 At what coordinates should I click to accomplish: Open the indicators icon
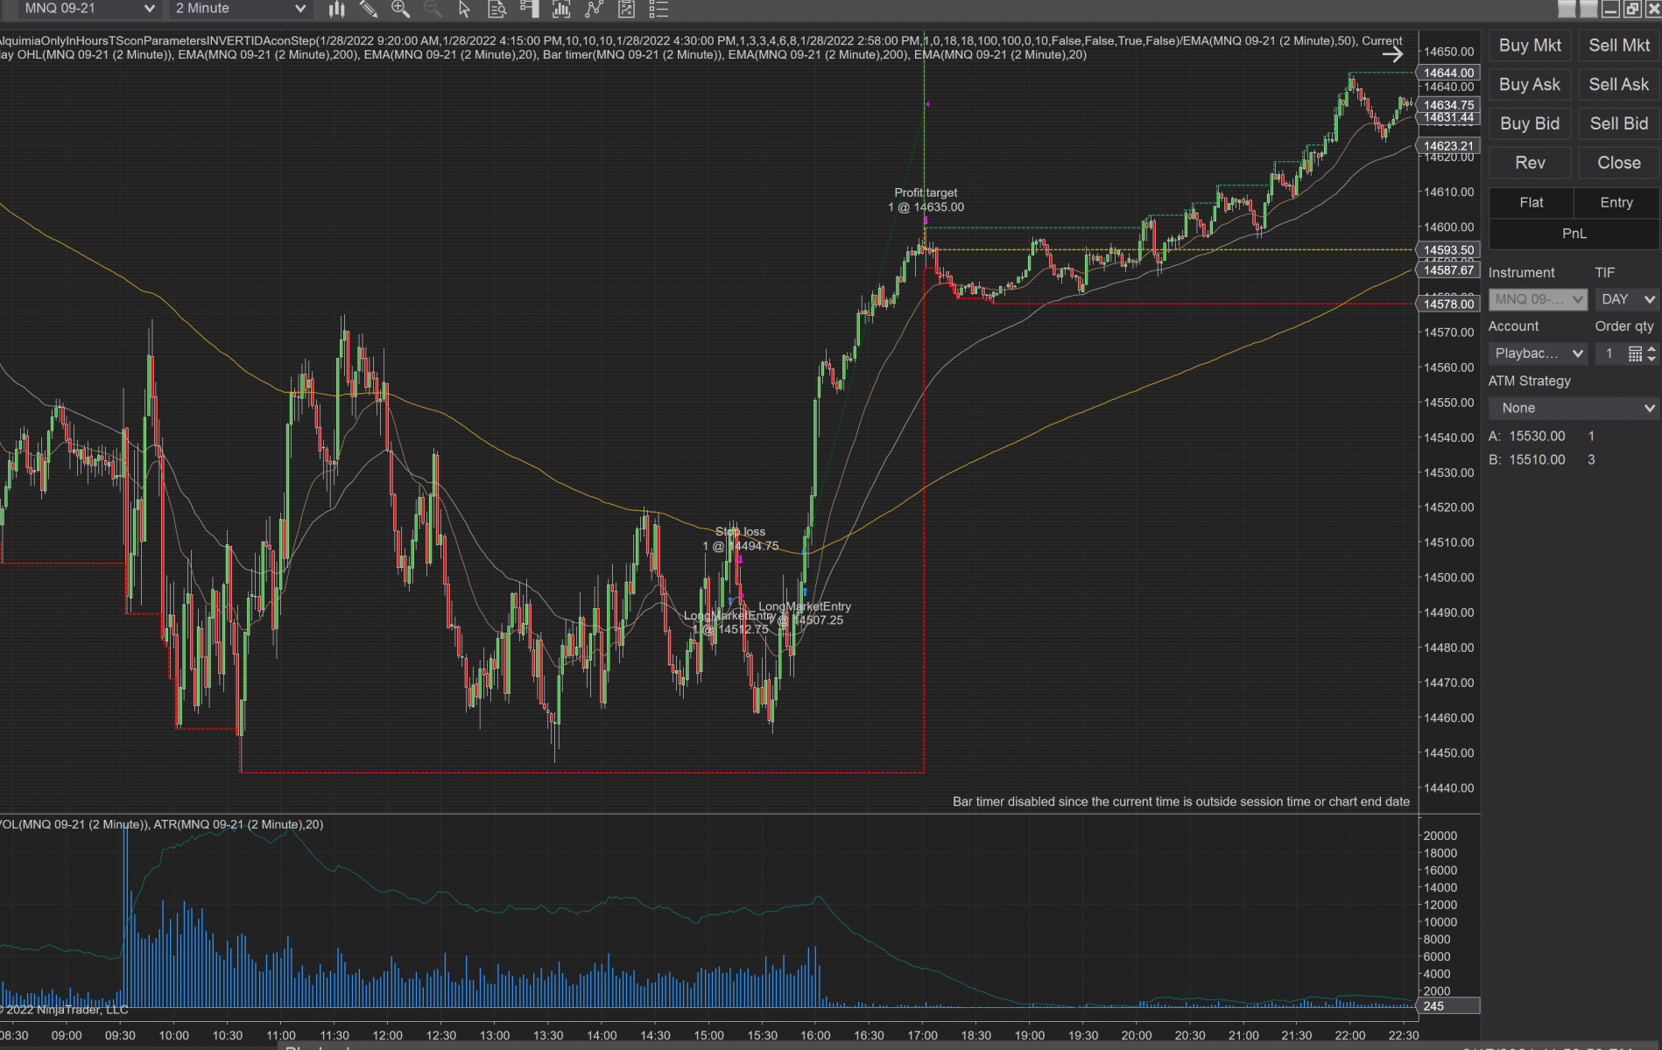click(594, 9)
